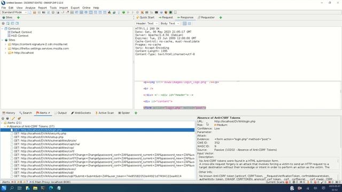Click the ZAP logo in title bar

coord(3,3)
